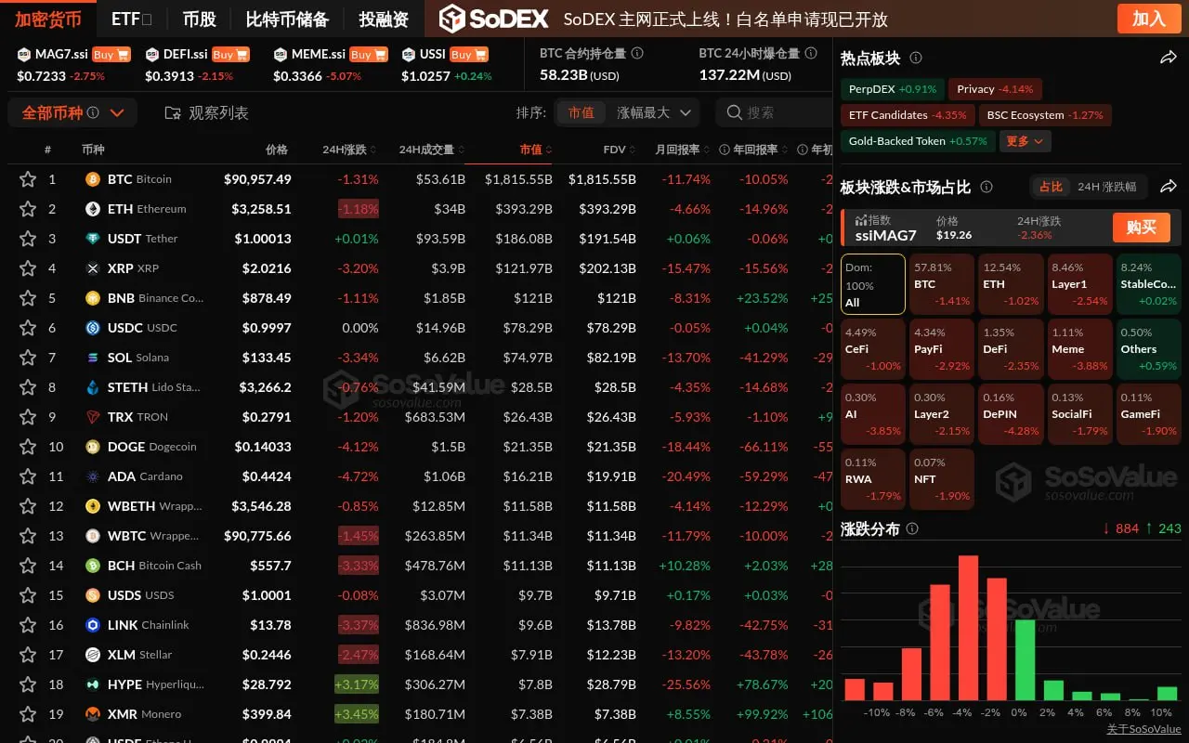The image size is (1189, 743).
Task: Open the 热点板块 info tooltip icon
Action: 915,58
